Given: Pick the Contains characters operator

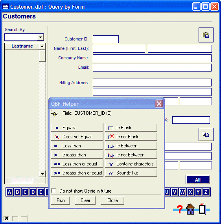Looking at the screenshot, I should point(131,164).
